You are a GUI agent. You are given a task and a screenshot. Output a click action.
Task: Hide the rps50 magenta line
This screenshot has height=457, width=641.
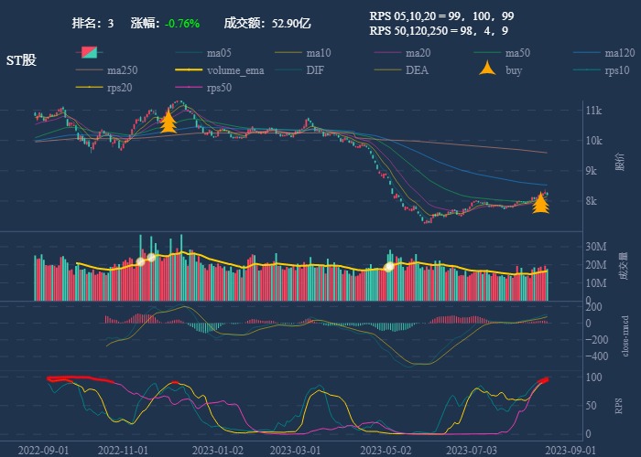(187, 88)
